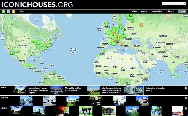Collapse the news row
The image size is (188, 116).
tap(186, 88)
